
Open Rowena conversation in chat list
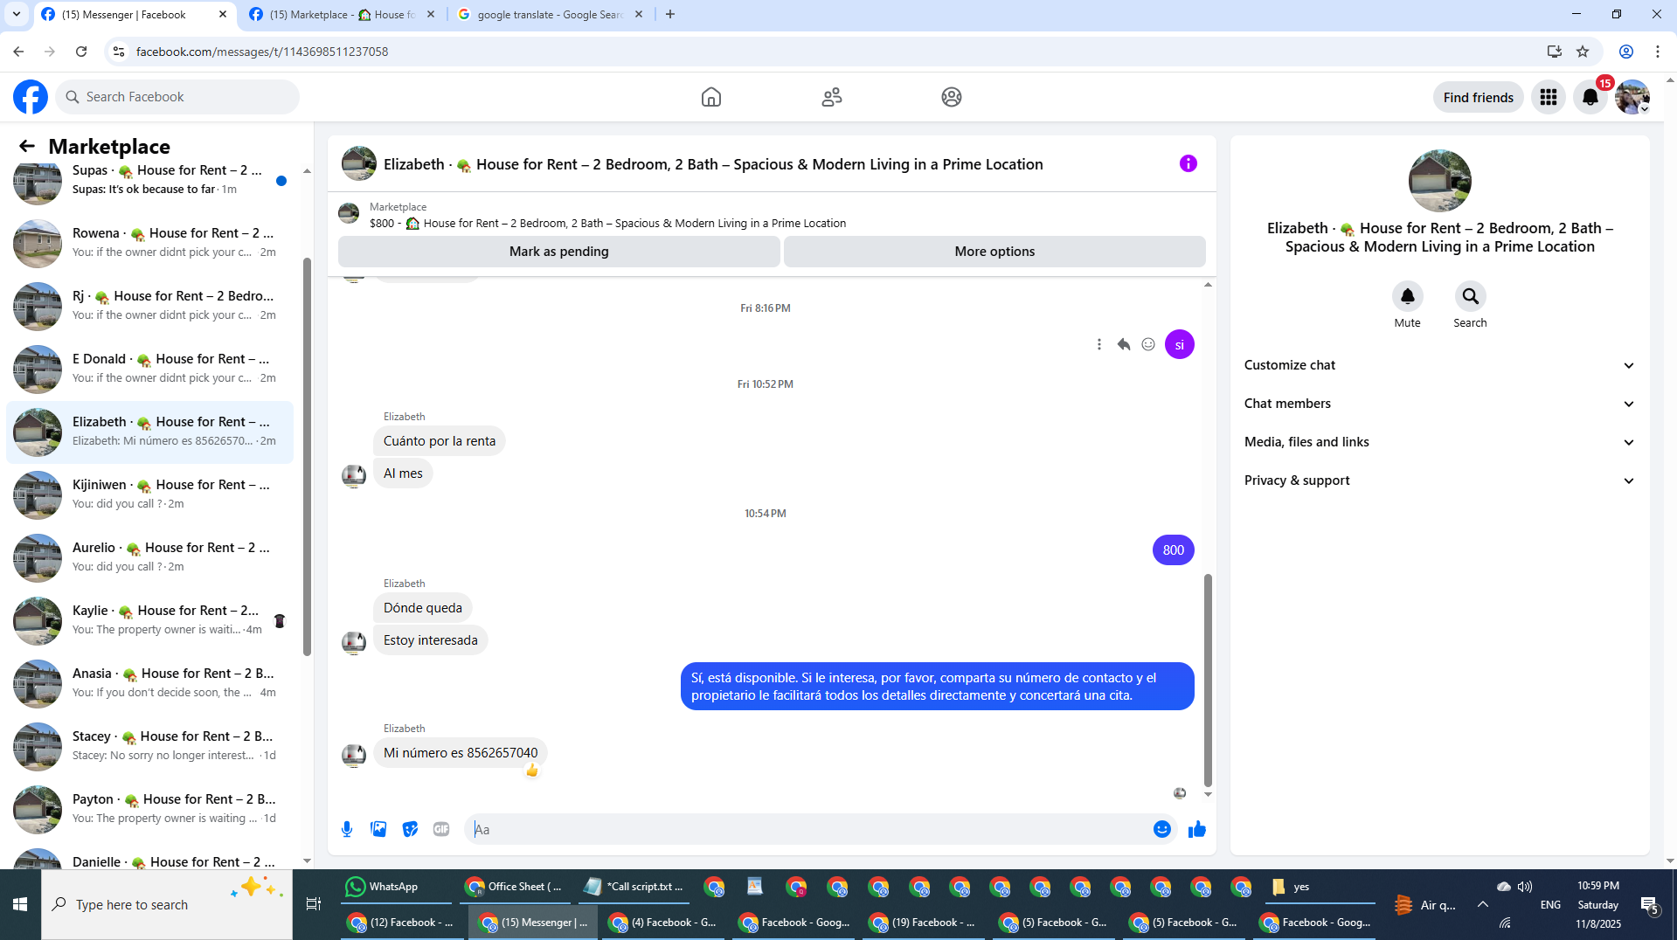pyautogui.click(x=150, y=243)
